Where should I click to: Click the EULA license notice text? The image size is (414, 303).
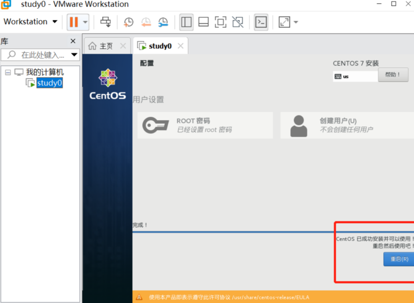(x=229, y=297)
